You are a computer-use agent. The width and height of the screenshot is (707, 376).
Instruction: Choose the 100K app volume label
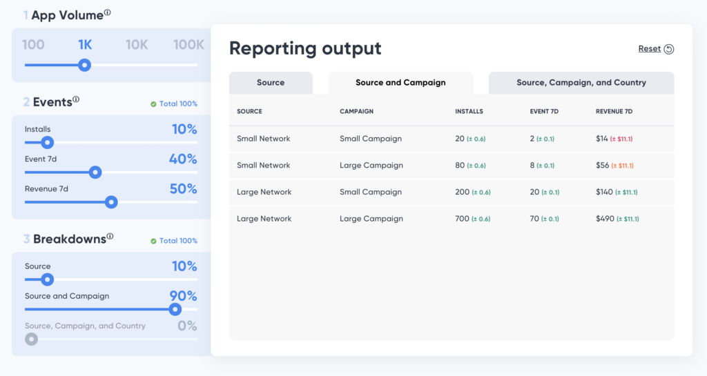click(x=188, y=45)
